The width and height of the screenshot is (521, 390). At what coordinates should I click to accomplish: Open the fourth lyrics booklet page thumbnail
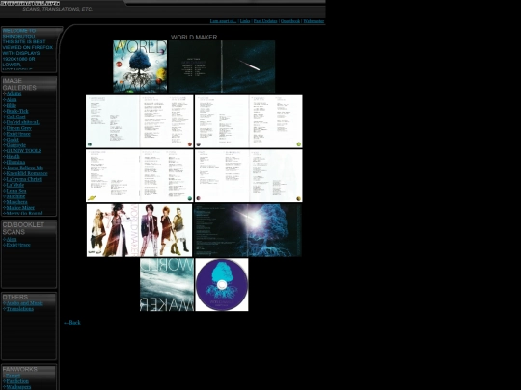tap(249, 176)
